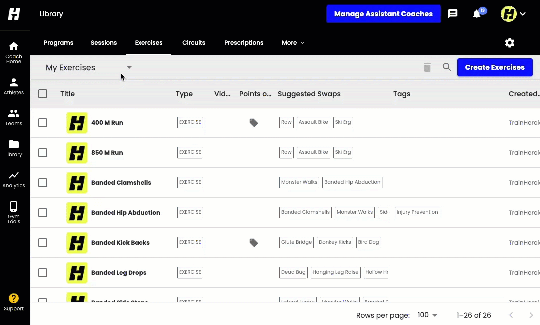Open the messages chat icon
This screenshot has width=540, height=325.
click(452, 14)
